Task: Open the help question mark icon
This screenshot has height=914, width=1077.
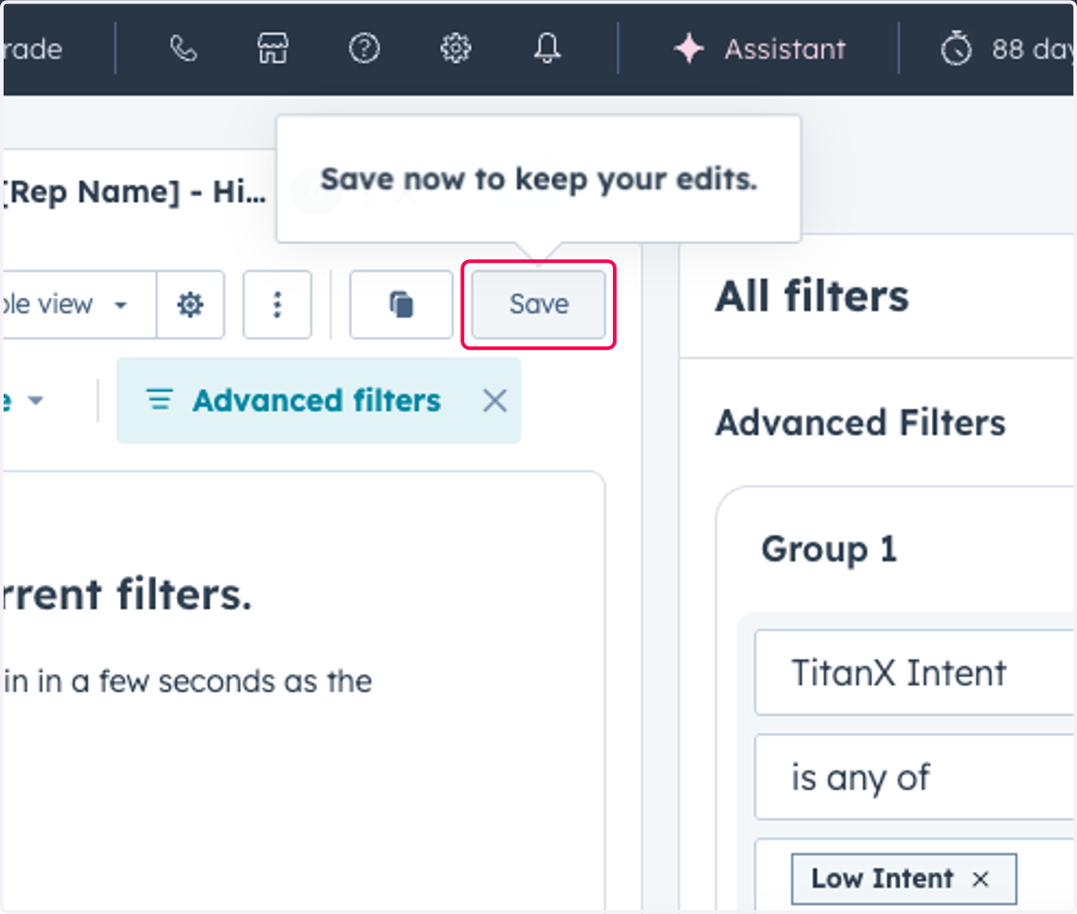Action: tap(363, 48)
